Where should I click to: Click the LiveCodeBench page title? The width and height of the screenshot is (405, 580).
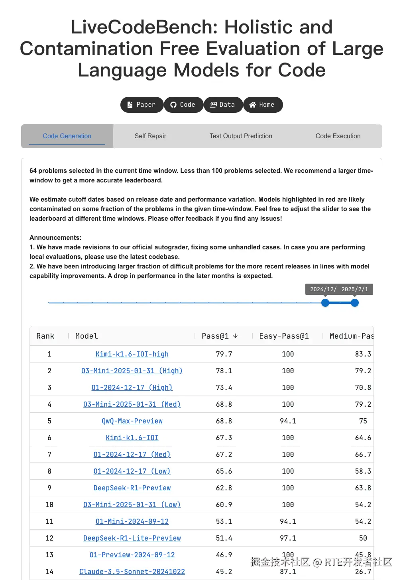pyautogui.click(x=202, y=49)
